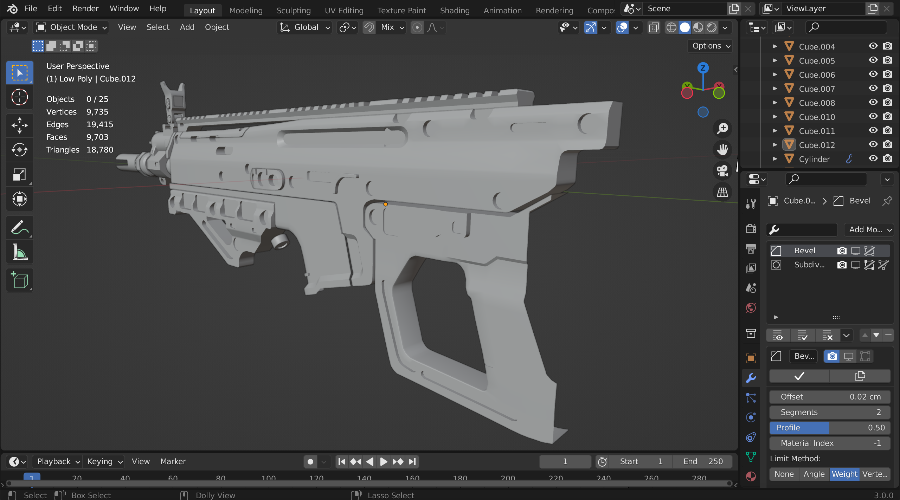Viewport: 900px width, 500px height.
Task: Toggle X-ray display in the viewport header
Action: 654,27
